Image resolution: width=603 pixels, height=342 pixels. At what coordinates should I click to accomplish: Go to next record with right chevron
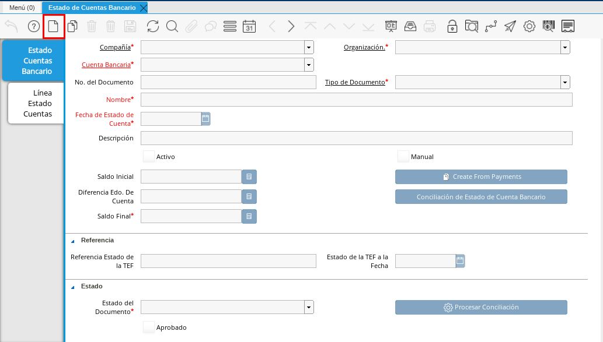(291, 26)
